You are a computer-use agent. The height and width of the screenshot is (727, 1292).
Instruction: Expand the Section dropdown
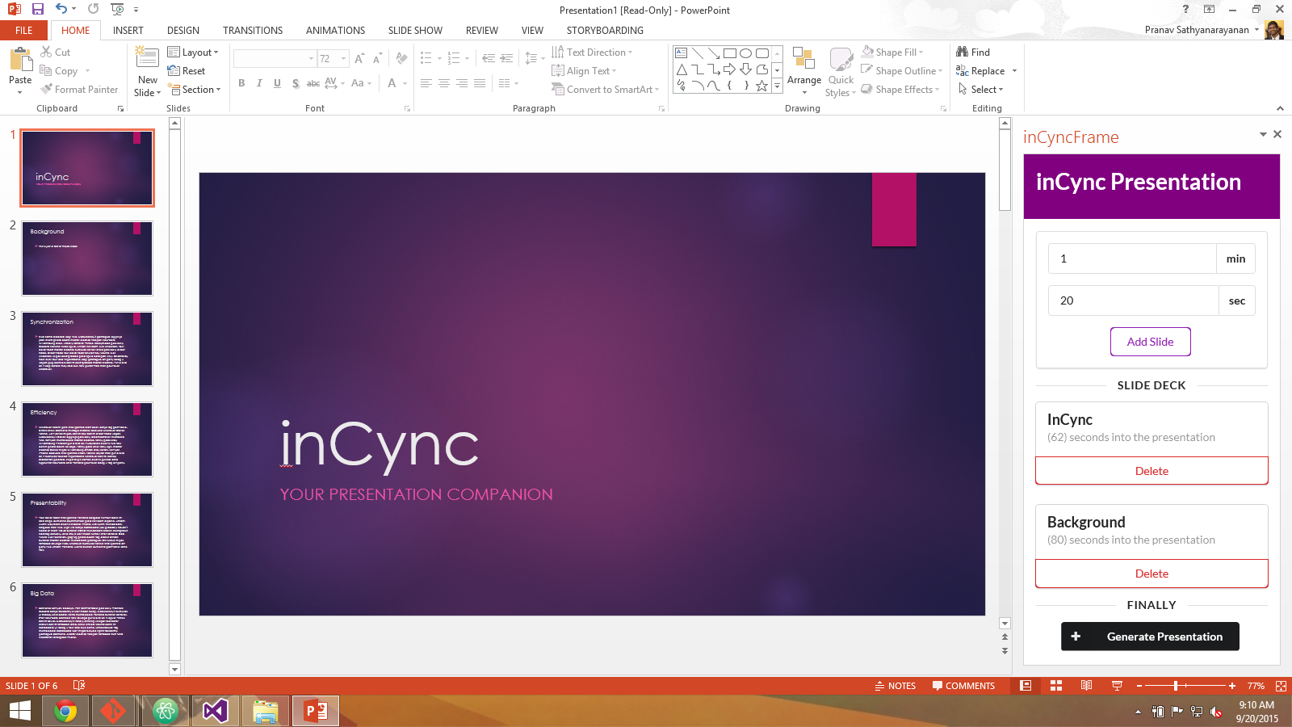click(x=194, y=89)
